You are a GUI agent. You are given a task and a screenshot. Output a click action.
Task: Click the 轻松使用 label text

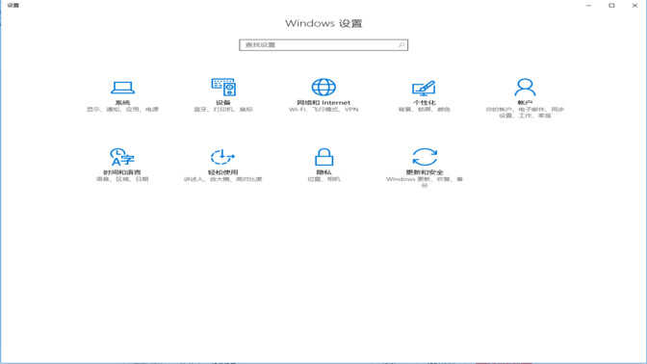click(222, 172)
